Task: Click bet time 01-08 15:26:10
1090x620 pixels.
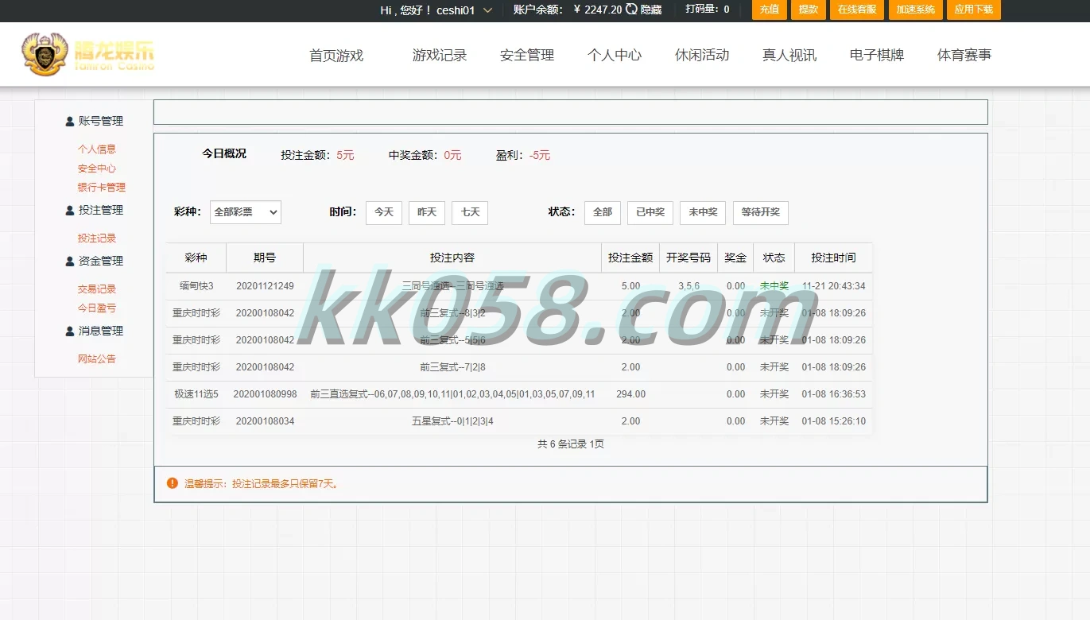Action: (x=834, y=421)
